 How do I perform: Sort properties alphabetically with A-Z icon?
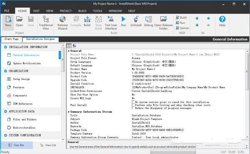74,45
